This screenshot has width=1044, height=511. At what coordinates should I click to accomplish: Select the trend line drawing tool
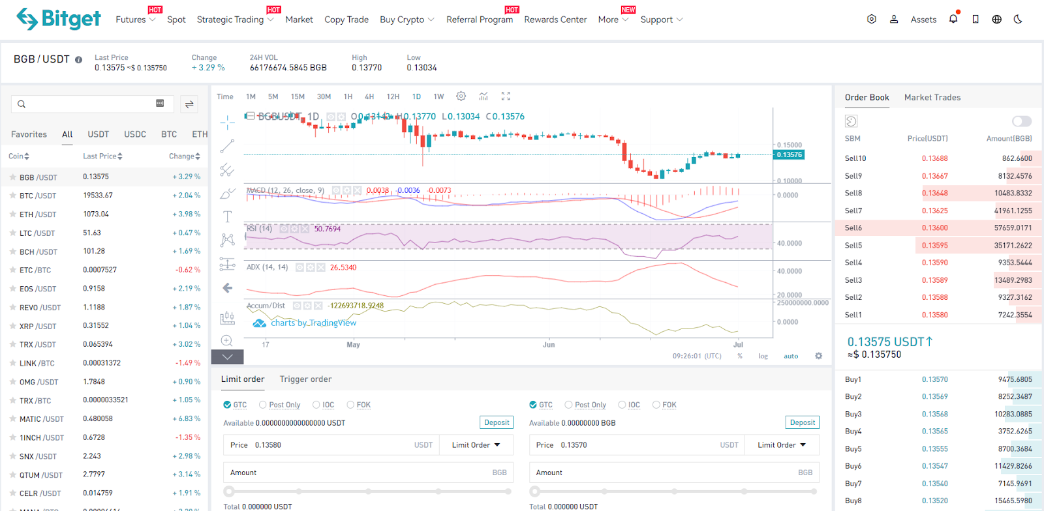point(227,146)
